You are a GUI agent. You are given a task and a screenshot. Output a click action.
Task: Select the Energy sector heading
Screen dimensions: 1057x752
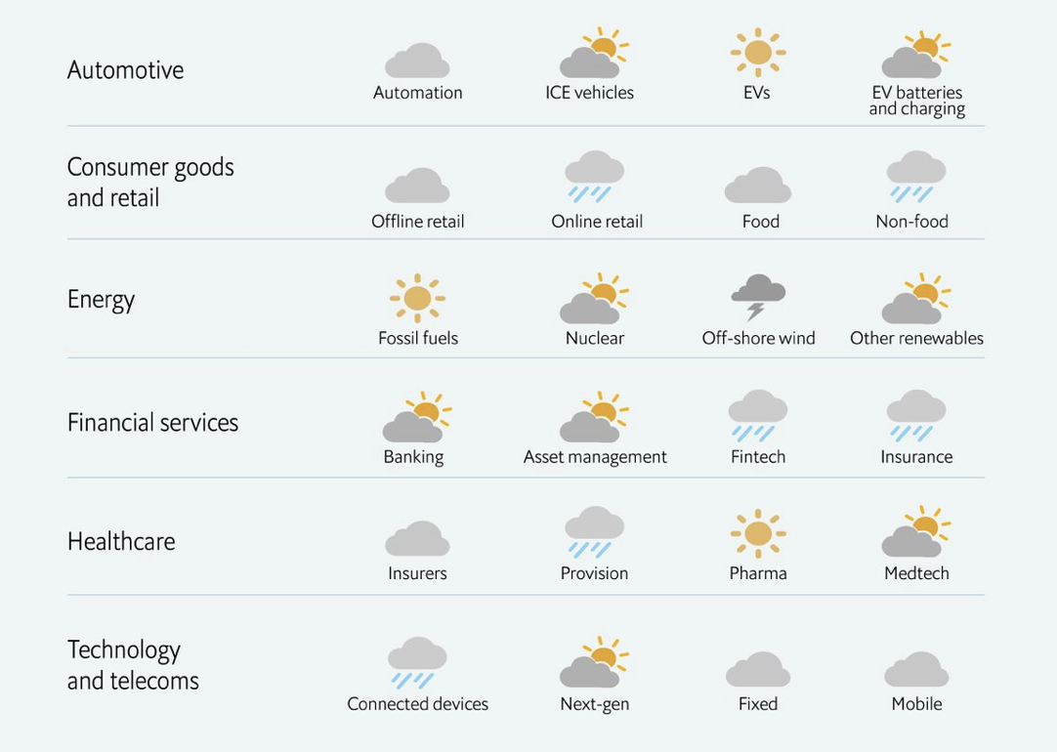pos(102,300)
